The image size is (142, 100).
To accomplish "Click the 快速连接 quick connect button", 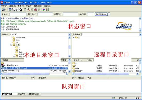I will (101, 14).
